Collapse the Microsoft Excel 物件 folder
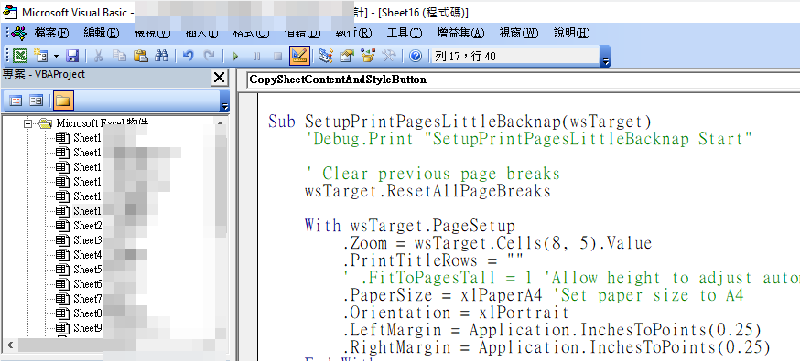Image resolution: width=800 pixels, height=361 pixels. coord(27,123)
